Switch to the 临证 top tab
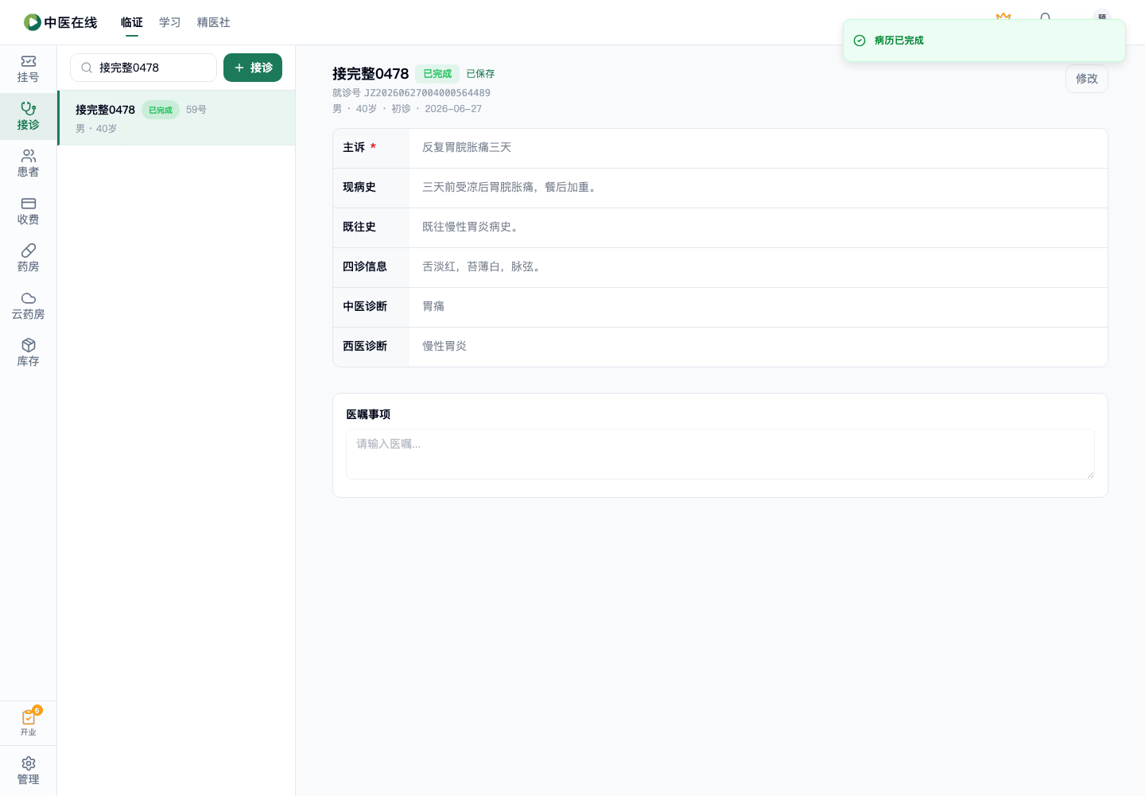The image size is (1145, 796). pos(132,22)
